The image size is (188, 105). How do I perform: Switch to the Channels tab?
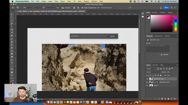point(155,65)
